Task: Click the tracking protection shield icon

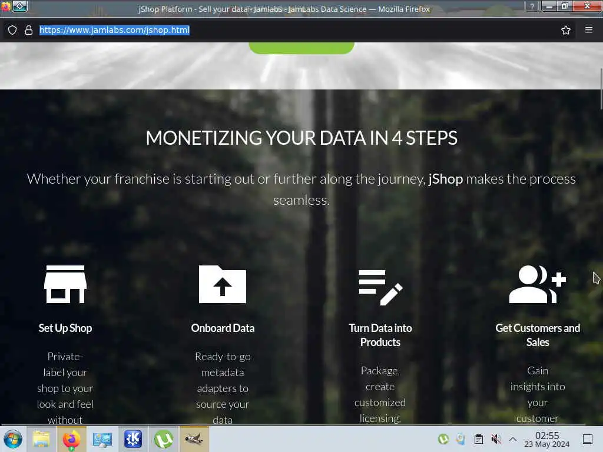Action: pyautogui.click(x=12, y=30)
